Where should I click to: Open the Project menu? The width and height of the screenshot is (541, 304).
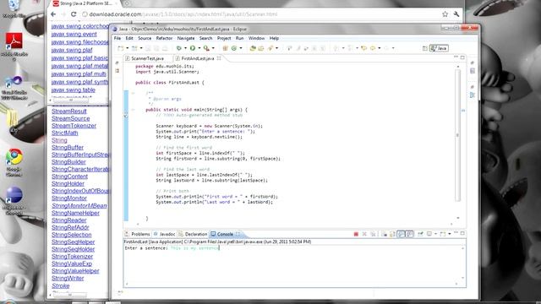(224, 38)
